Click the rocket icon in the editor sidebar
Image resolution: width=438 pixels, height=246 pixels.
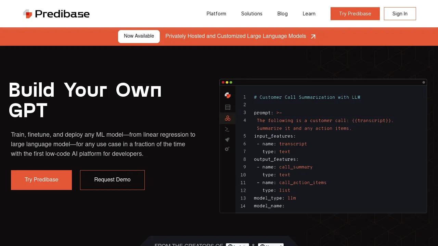tap(227, 139)
